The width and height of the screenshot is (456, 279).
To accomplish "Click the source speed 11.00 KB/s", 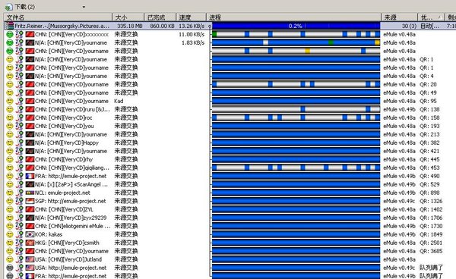I will pyautogui.click(x=192, y=34).
